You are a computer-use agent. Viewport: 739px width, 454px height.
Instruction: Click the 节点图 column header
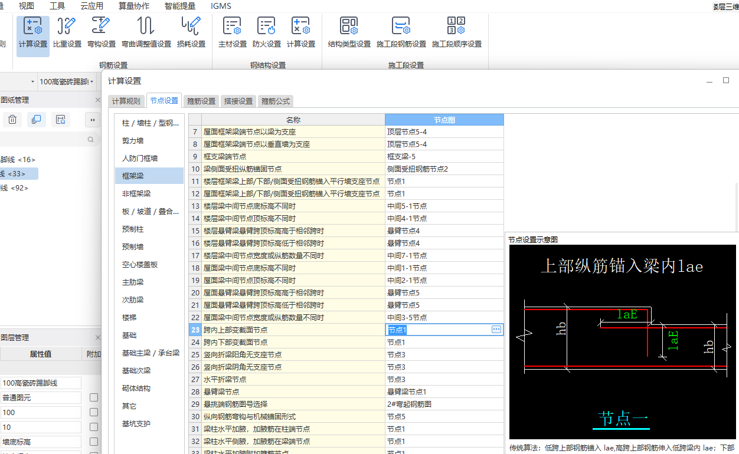click(444, 120)
